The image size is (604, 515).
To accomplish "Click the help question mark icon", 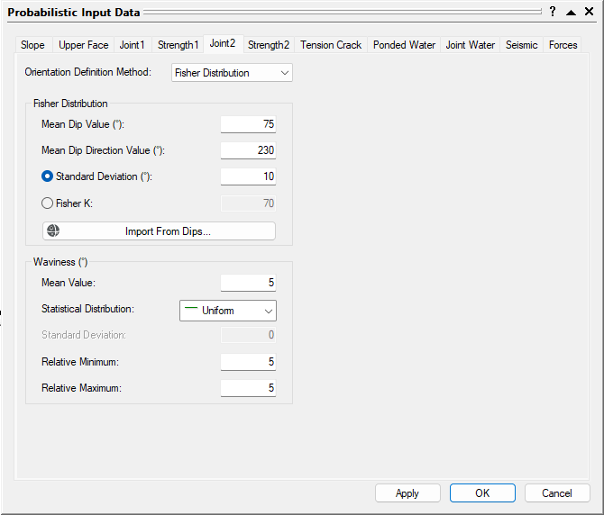I will [553, 12].
